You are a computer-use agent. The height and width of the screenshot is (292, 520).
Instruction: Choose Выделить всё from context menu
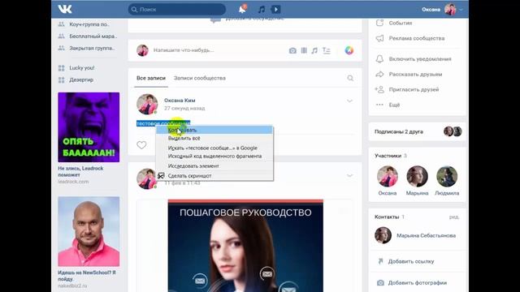(x=214, y=138)
